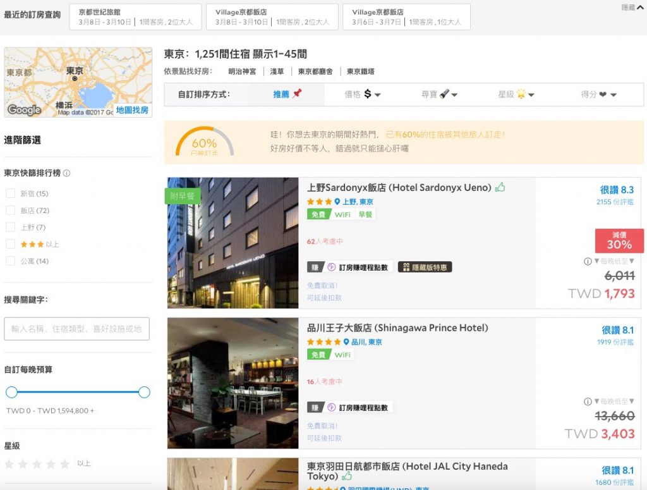Open hotel title 品川王子大飯店
This screenshot has height=490, width=647.
(x=397, y=328)
